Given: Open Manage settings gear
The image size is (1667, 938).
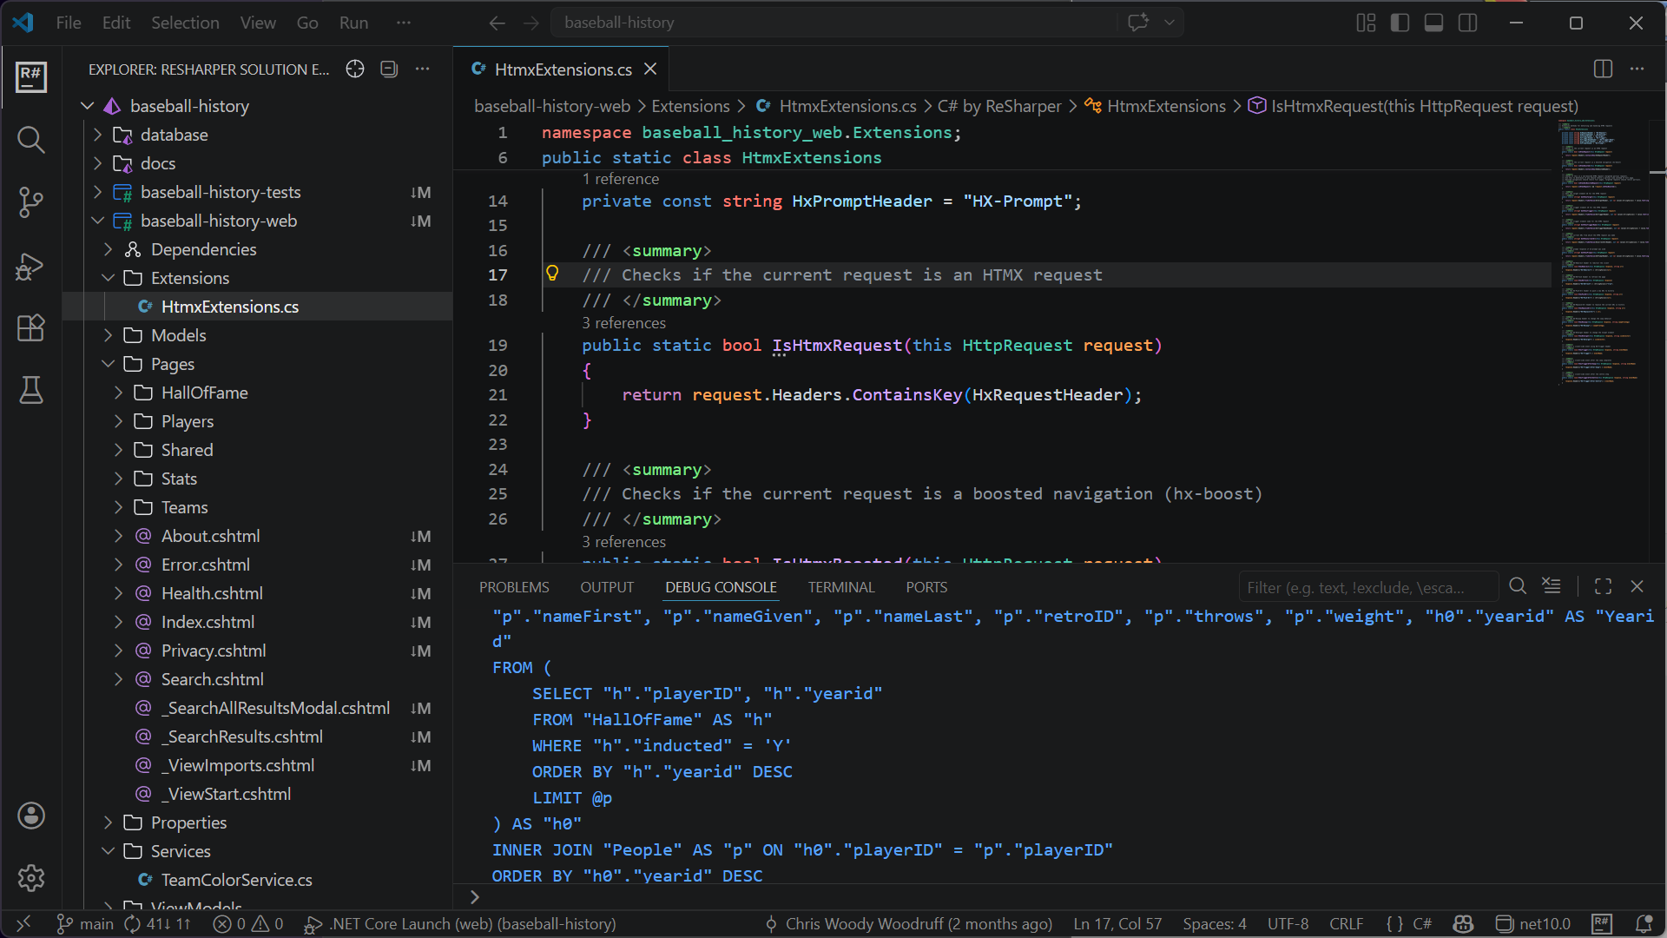Looking at the screenshot, I should point(31,878).
